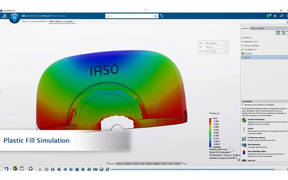Add a new document tab
Viewport: 288px width, 180px height.
tap(78, 22)
